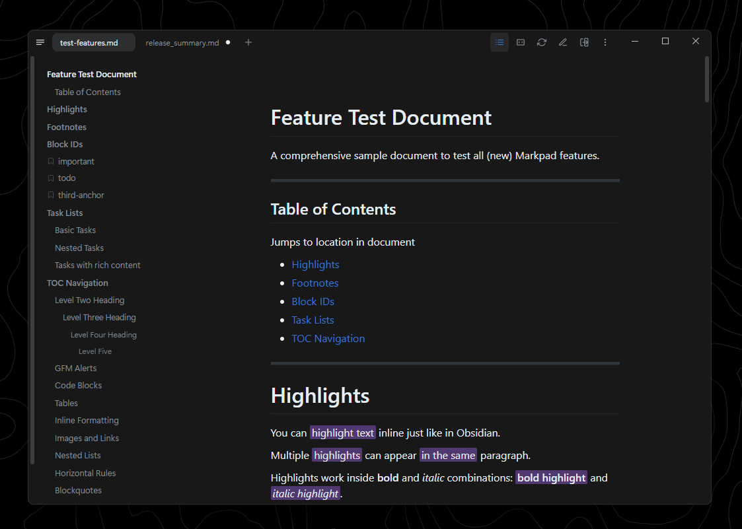Select 'Nested Tasks' in the outline panel

(79, 248)
